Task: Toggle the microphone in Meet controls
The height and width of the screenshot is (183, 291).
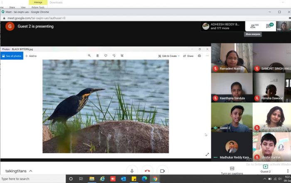Action: 132,171
